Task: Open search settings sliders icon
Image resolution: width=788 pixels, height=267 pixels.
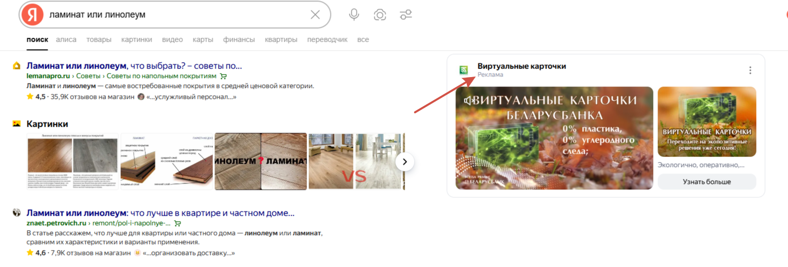Action: 406,15
